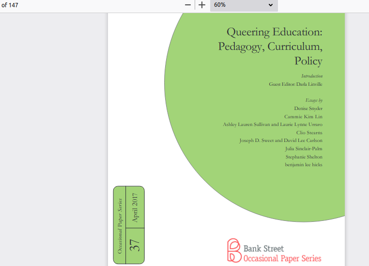Click author name 'Stephanie Shelton'
The width and height of the screenshot is (369, 266).
coord(304,157)
